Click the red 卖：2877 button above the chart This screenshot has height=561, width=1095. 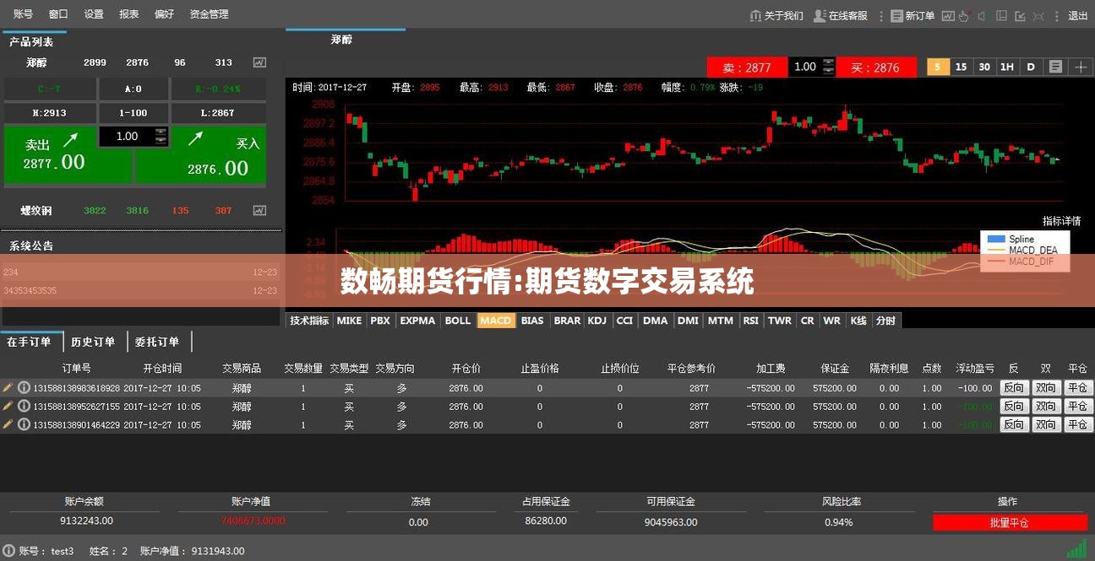click(747, 67)
